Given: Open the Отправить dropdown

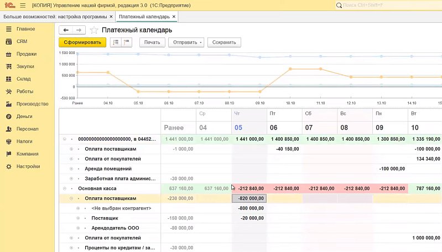Looking at the screenshot, I should click(186, 42).
